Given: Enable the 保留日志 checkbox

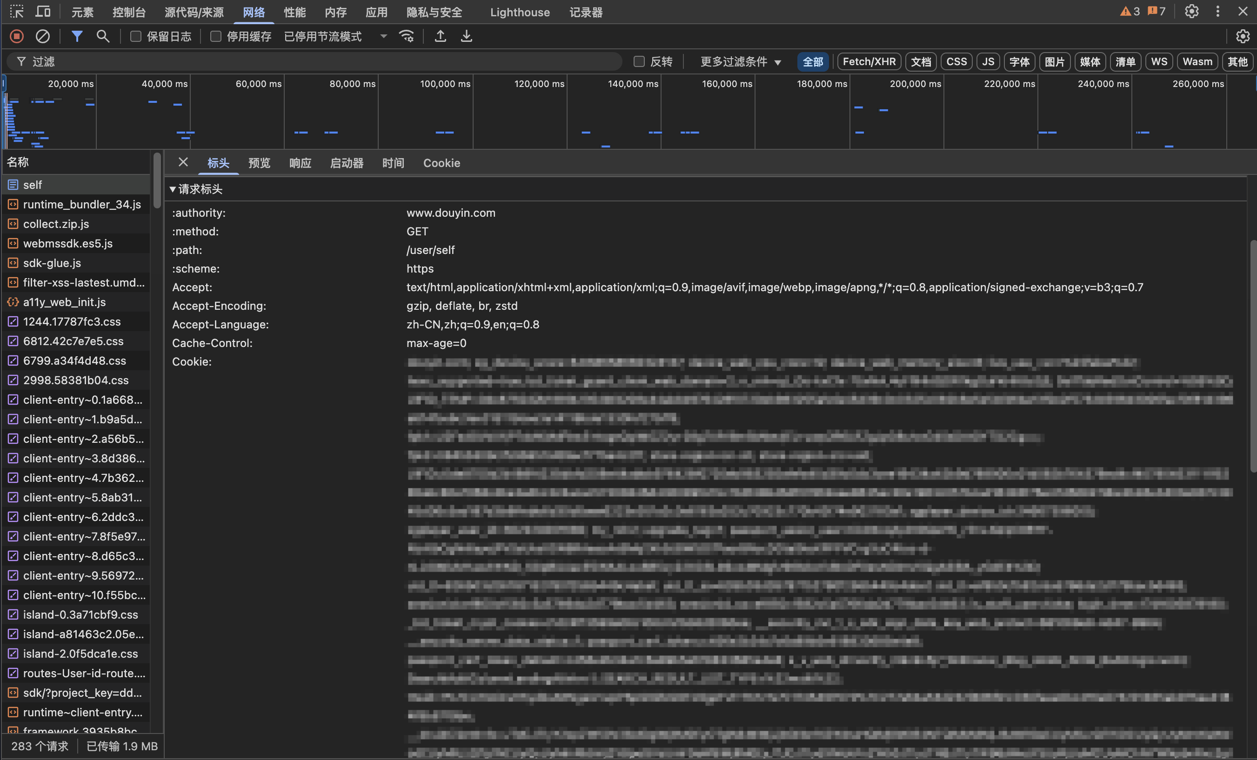Looking at the screenshot, I should (135, 36).
